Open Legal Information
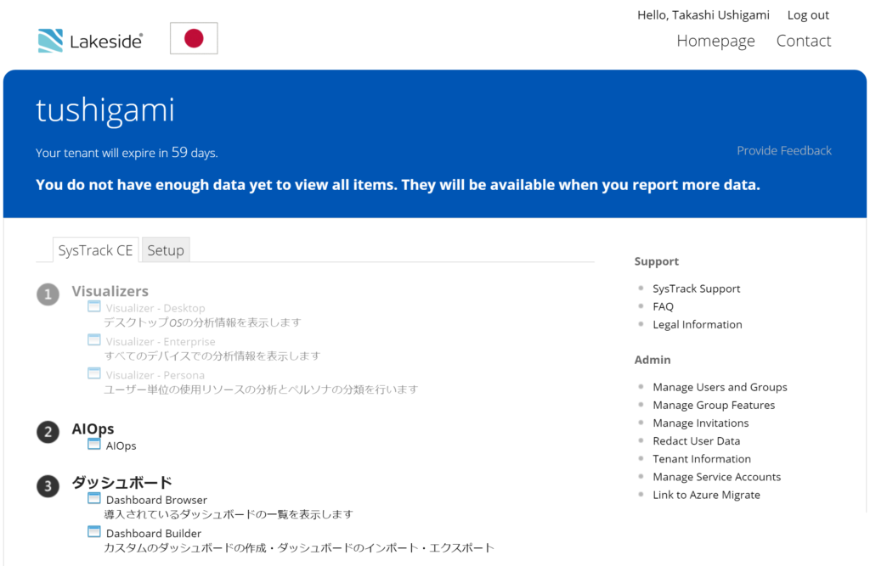Image resolution: width=870 pixels, height=566 pixels. [x=698, y=325]
